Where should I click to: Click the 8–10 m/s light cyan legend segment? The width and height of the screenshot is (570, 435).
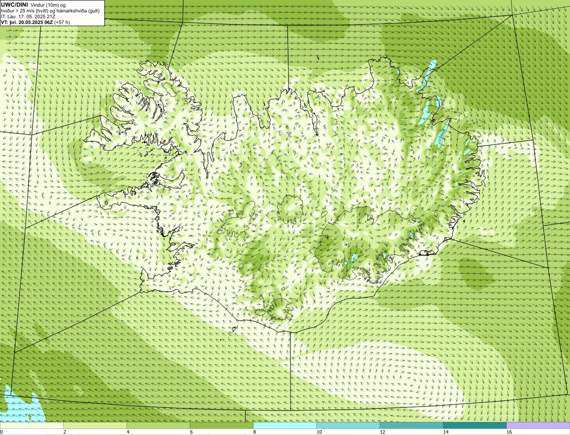click(285, 425)
